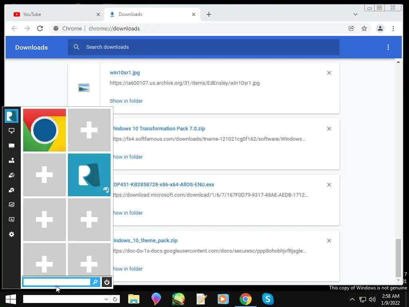Viewport: 409px width, 307px height.
Task: Open Windows 10 Transformation Pack 7.0.zip
Action: [x=159, y=128]
